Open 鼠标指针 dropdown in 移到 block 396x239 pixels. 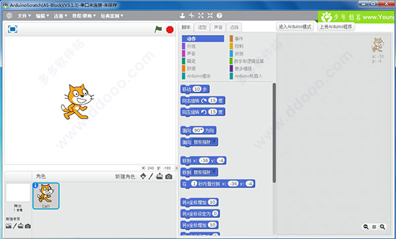point(204,173)
